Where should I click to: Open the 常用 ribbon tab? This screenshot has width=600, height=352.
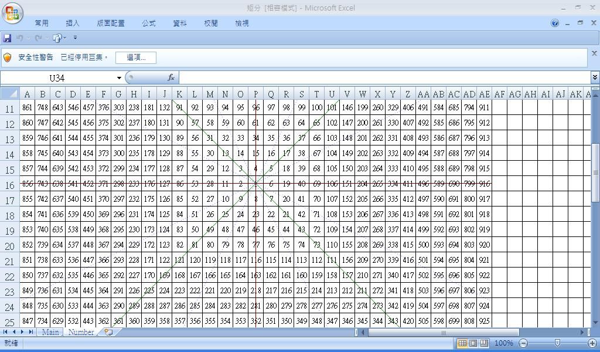pyautogui.click(x=42, y=23)
